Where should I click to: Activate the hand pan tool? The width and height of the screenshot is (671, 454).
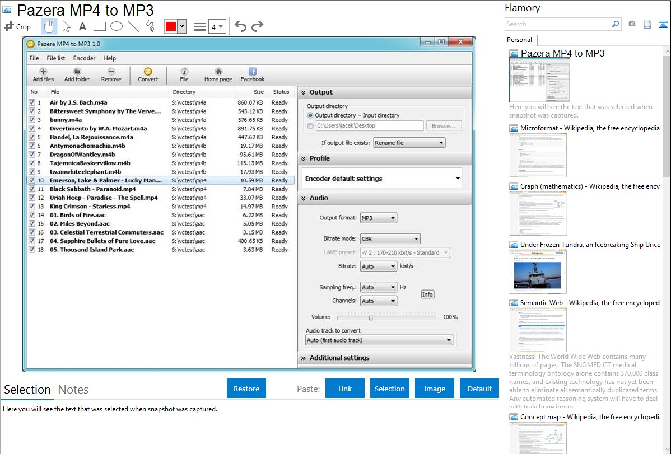(49, 26)
